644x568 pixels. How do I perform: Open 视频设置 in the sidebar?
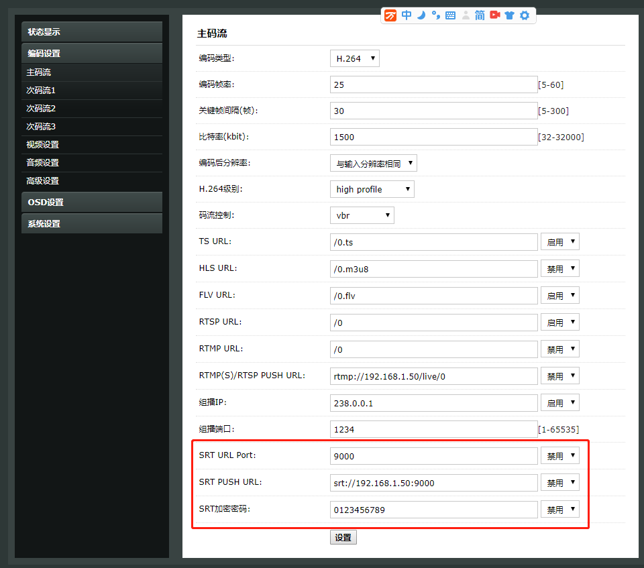click(92, 145)
